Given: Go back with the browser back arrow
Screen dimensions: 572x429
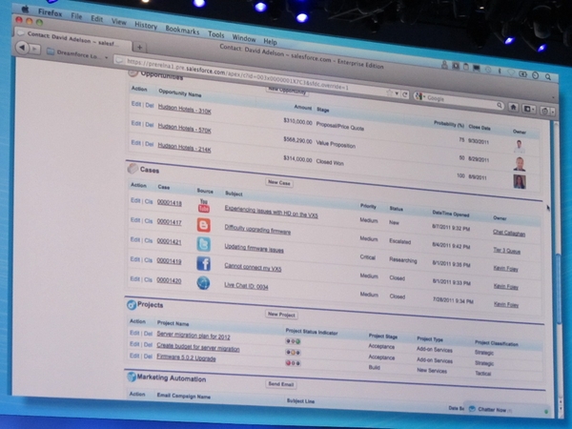Looking at the screenshot, I should [x=22, y=48].
